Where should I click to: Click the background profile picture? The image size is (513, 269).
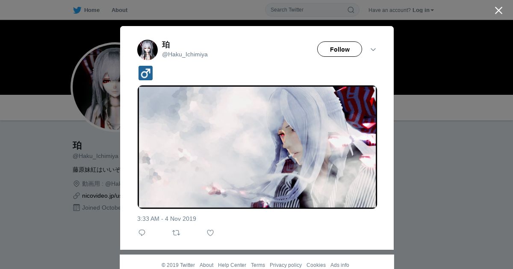96,87
